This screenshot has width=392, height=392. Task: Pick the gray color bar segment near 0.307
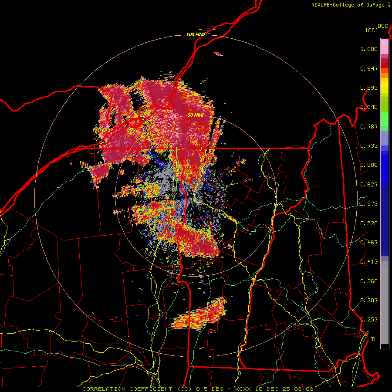385,305
